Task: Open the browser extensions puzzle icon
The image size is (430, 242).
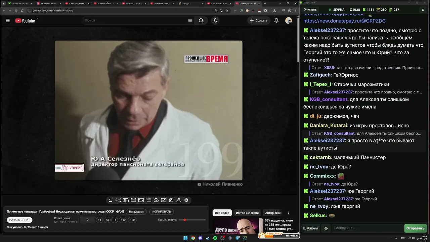Action: click(x=265, y=10)
